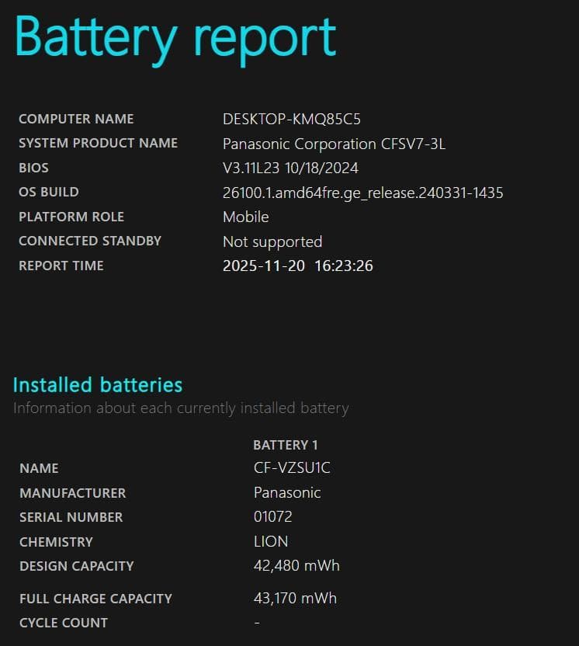Image resolution: width=579 pixels, height=646 pixels.
Task: Click battery name CF-VZSU1C
Action: [x=293, y=468]
